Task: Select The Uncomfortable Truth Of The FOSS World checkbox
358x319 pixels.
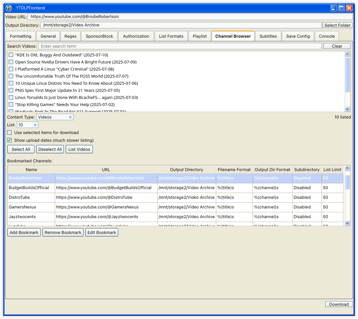Action: click(x=11, y=76)
